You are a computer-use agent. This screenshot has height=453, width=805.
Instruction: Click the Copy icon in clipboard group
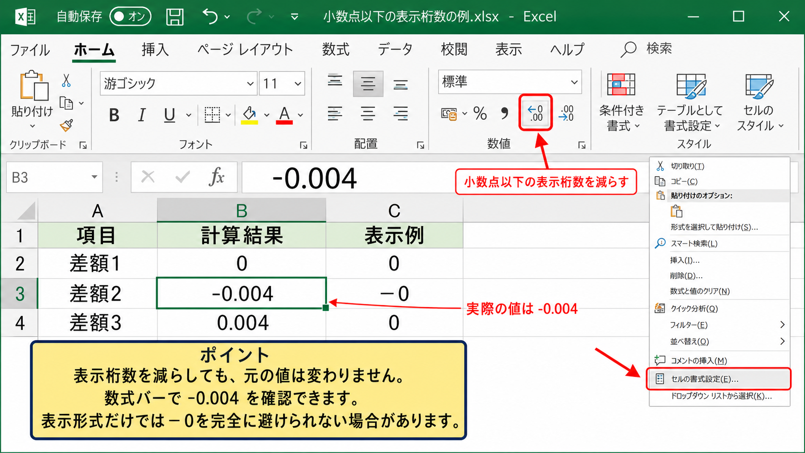point(66,103)
